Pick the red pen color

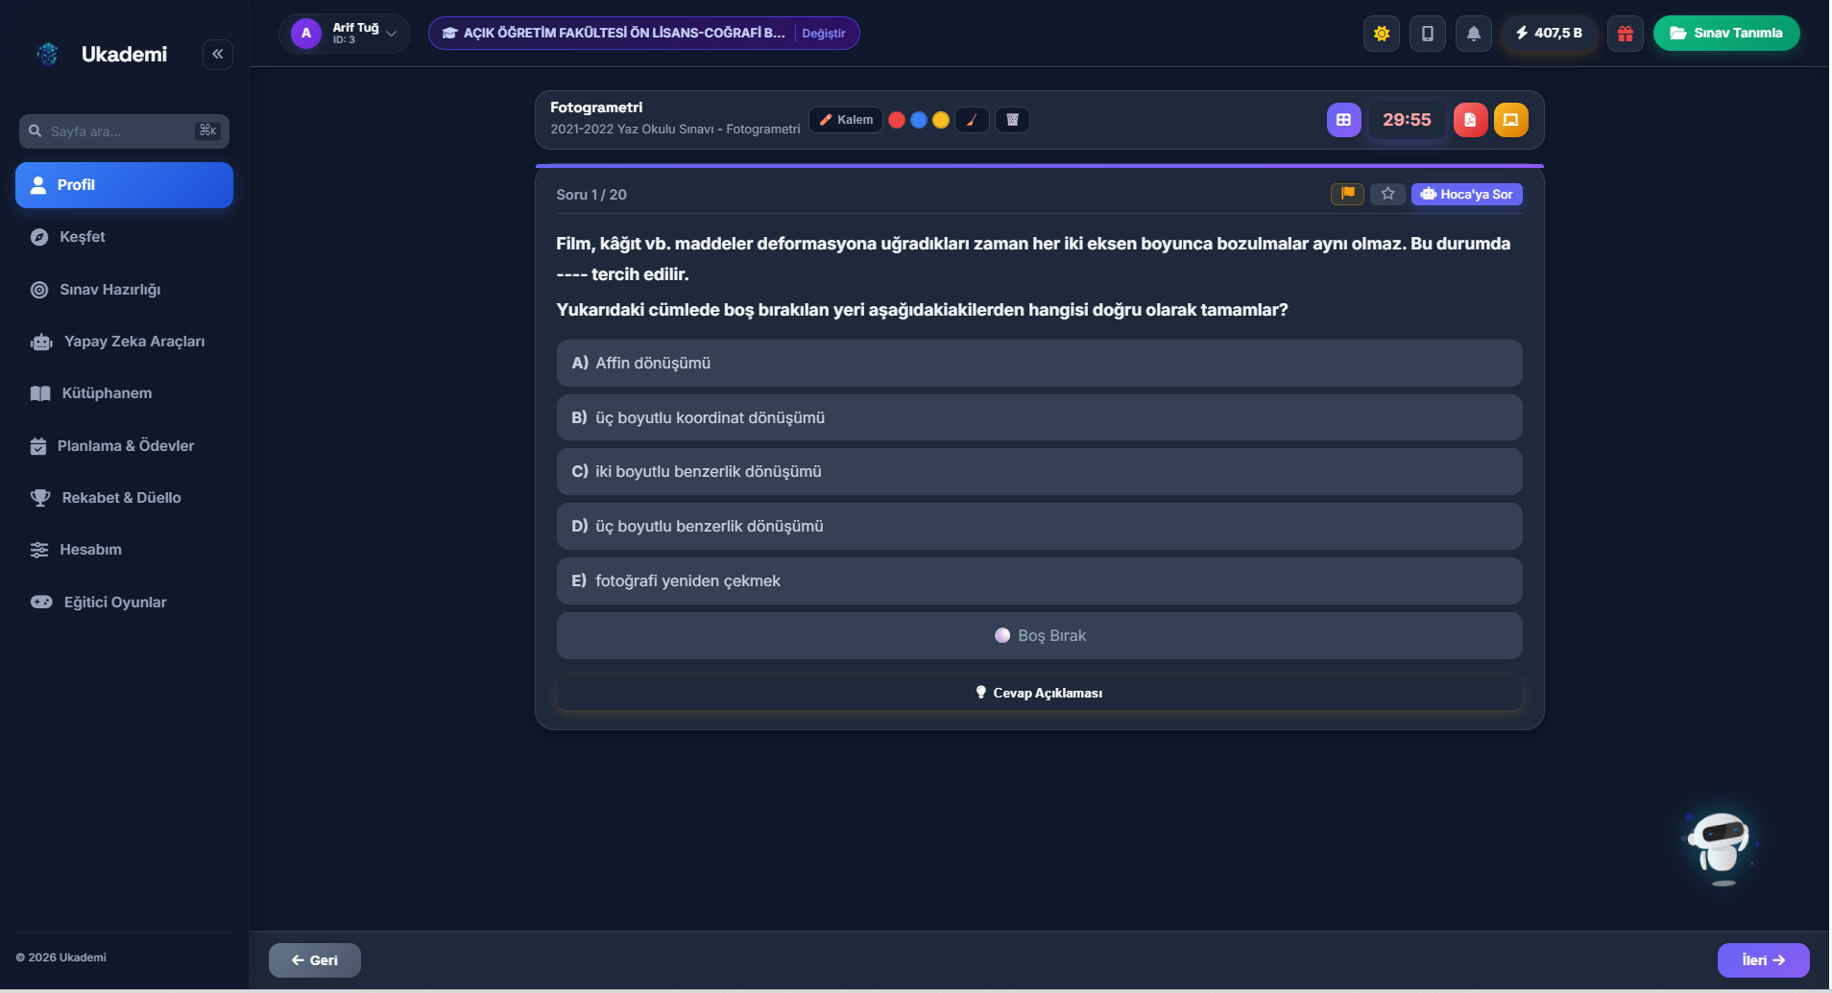tap(897, 120)
